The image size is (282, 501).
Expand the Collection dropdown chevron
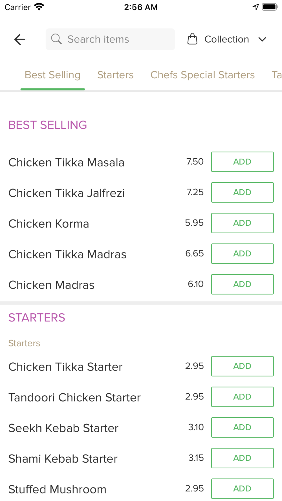[262, 39]
